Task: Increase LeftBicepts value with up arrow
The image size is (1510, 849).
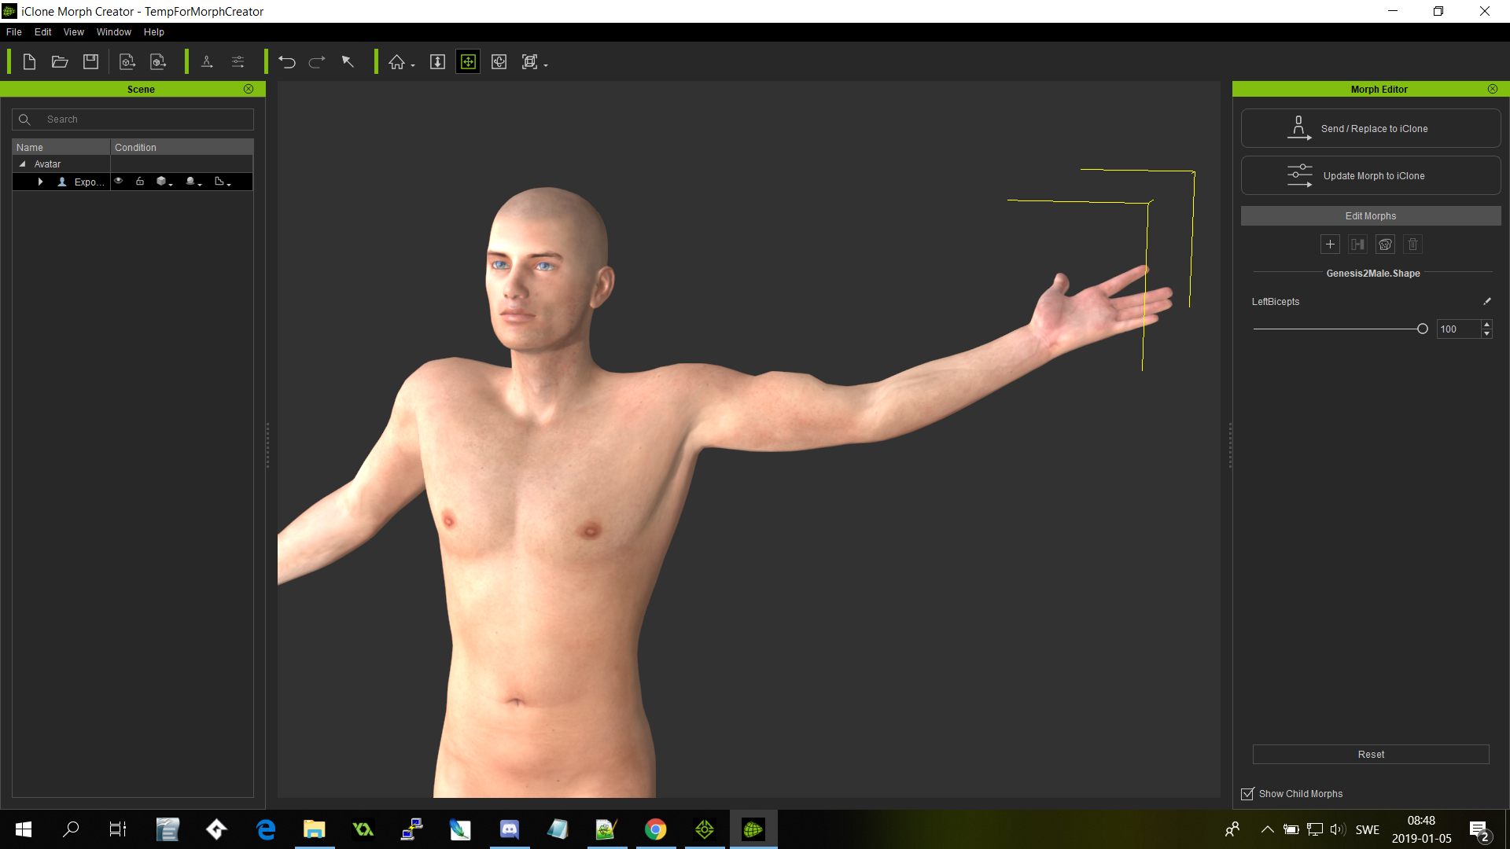Action: point(1486,325)
